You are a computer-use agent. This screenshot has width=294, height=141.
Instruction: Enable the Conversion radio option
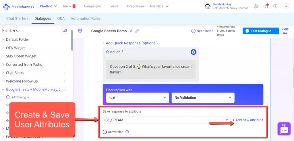pyautogui.click(x=105, y=132)
